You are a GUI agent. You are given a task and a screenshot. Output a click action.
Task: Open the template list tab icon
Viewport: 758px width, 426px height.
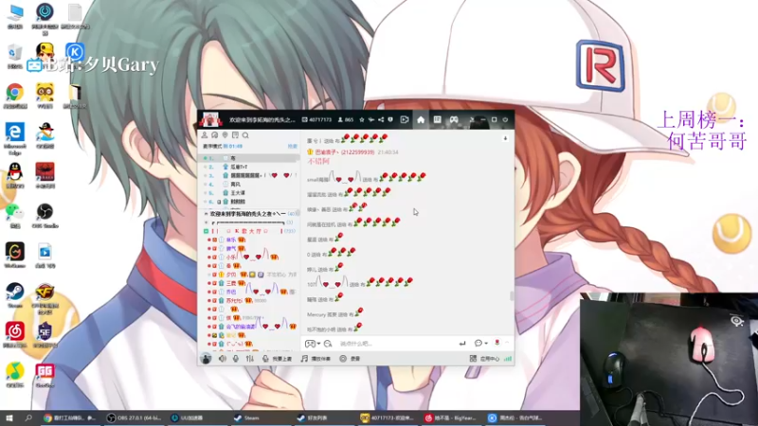point(437,120)
